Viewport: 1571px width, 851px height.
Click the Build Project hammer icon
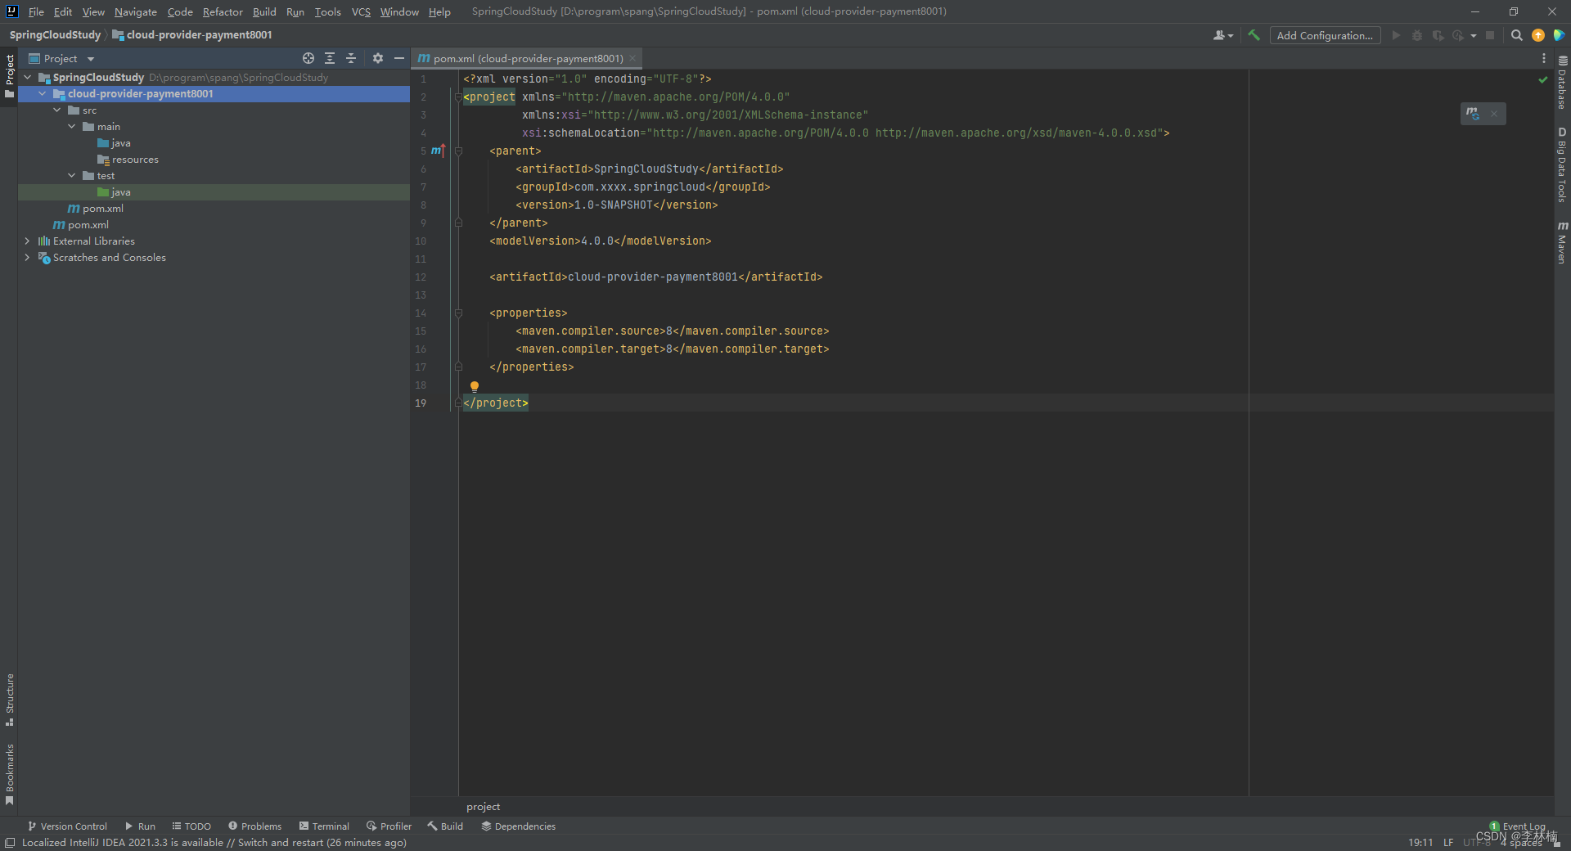click(x=1254, y=35)
